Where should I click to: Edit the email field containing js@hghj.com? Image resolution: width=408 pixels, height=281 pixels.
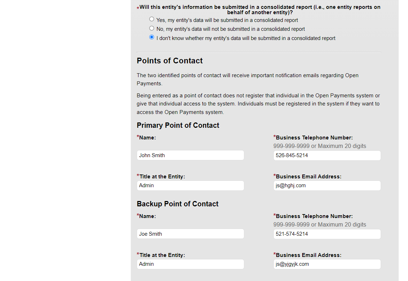pyautogui.click(x=327, y=185)
